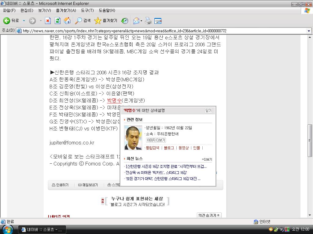The height and width of the screenshot is (234, 313).
Task: Click the 메일보내기 button below article
Action: [88, 185]
